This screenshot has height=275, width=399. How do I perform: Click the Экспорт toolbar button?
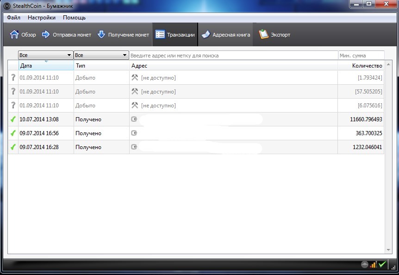click(x=274, y=35)
